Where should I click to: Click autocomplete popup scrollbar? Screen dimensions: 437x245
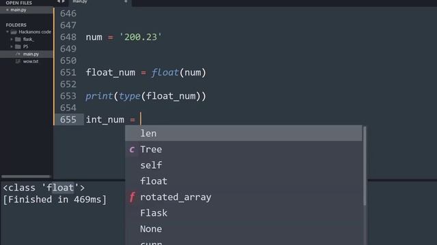click(x=365, y=166)
